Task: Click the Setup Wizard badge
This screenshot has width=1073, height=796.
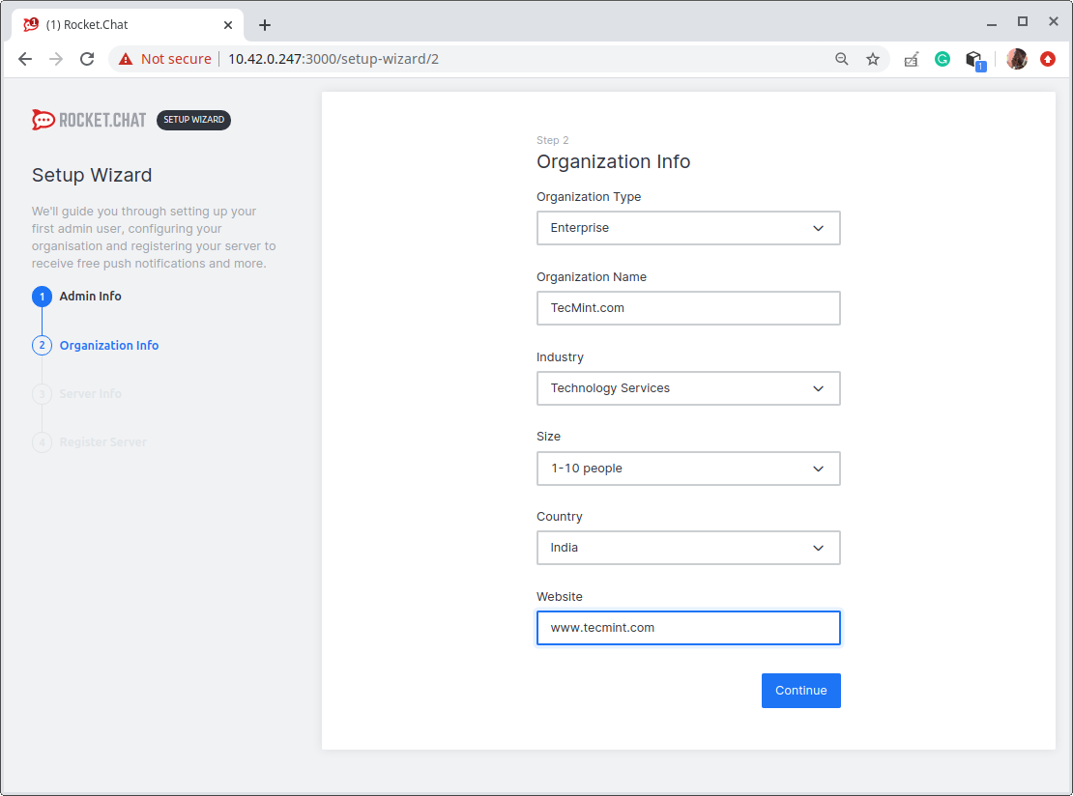Action: (x=193, y=120)
